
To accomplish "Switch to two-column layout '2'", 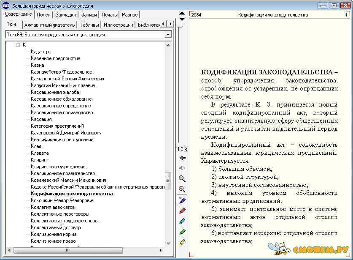I will pyautogui.click(x=182, y=149).
